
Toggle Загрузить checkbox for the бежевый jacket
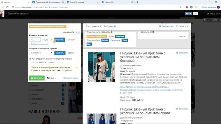click(177, 53)
